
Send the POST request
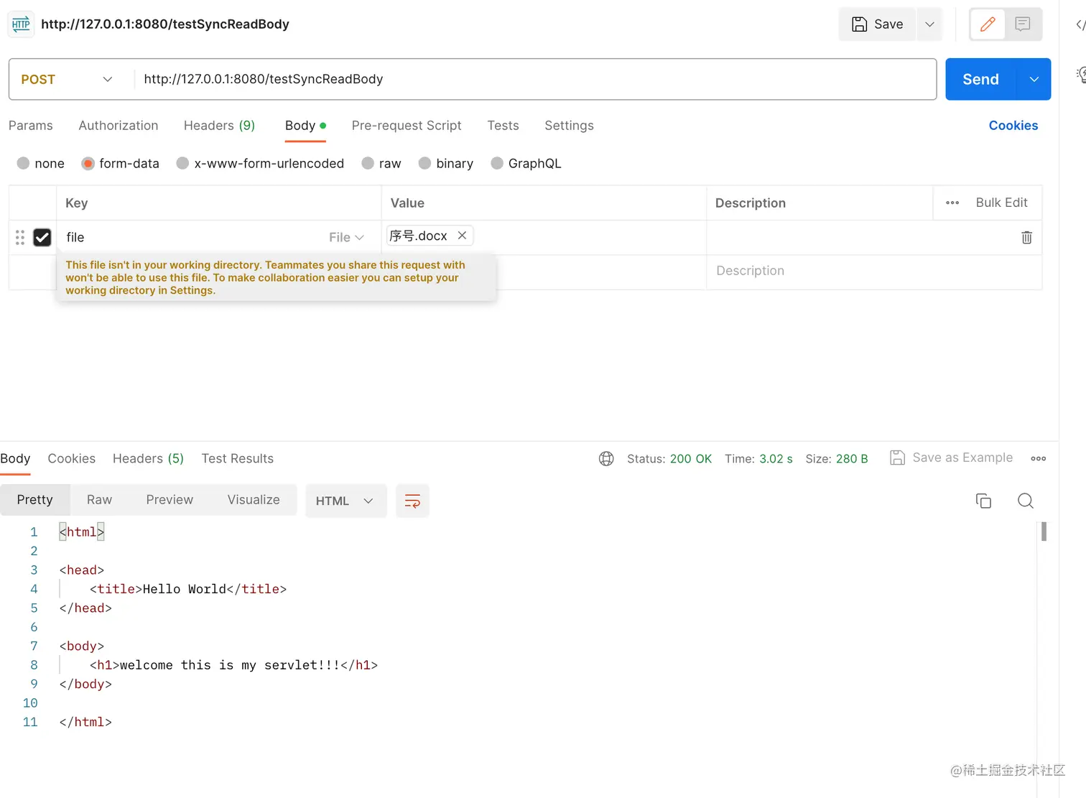pyautogui.click(x=981, y=79)
